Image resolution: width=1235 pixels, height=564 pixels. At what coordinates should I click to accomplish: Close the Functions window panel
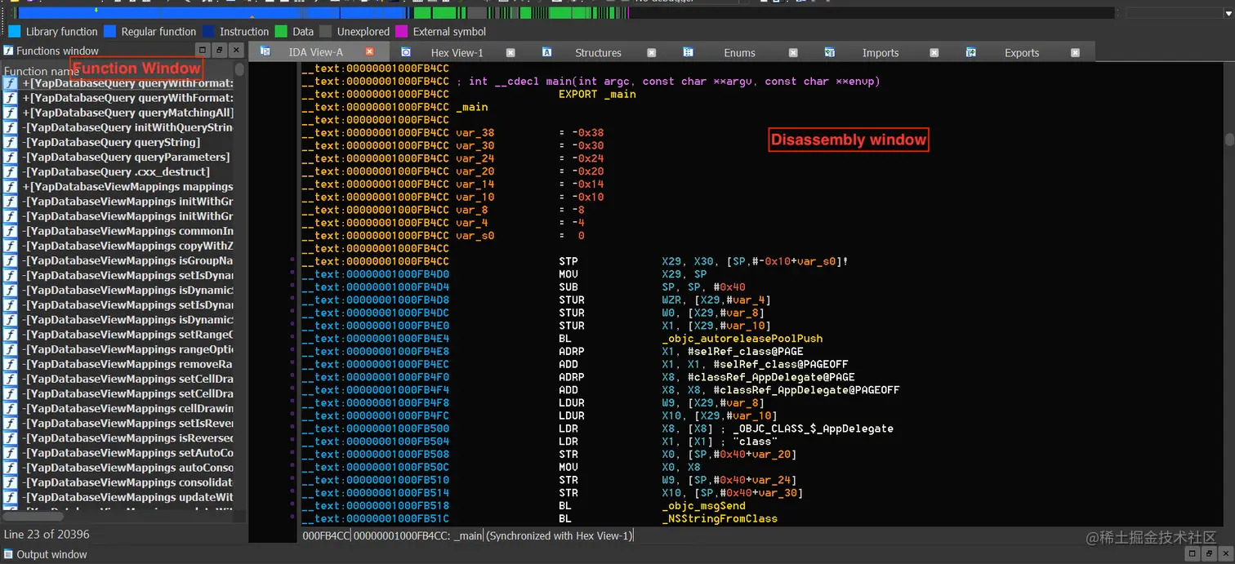pos(235,51)
